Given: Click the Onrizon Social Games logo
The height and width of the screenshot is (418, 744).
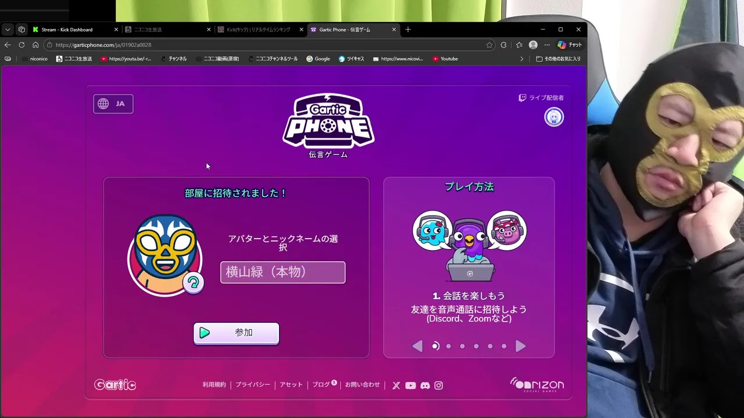Looking at the screenshot, I should pos(537,384).
